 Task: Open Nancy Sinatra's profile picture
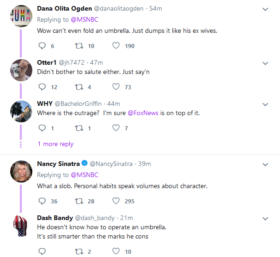(x=21, y=171)
